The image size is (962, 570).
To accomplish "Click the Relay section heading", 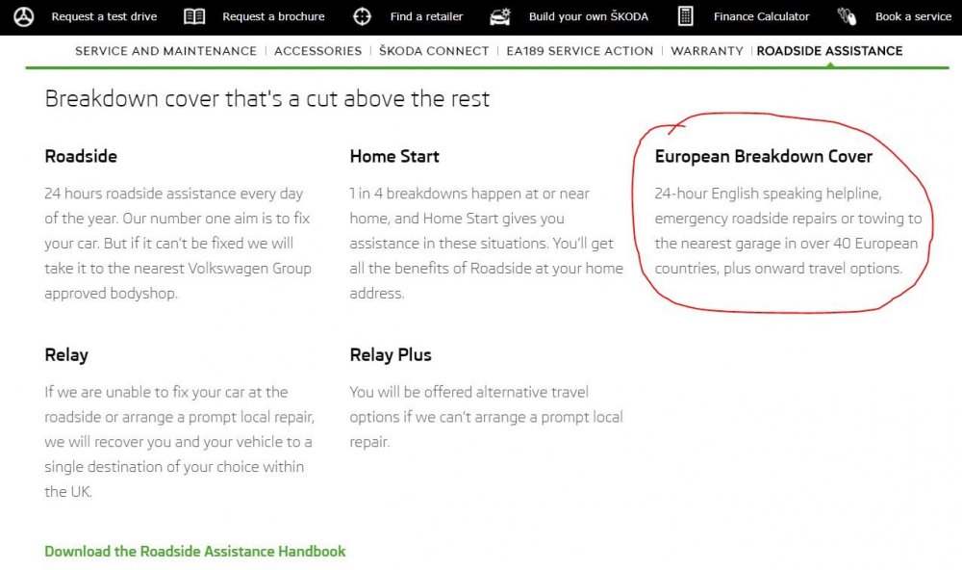I will pyautogui.click(x=66, y=355).
